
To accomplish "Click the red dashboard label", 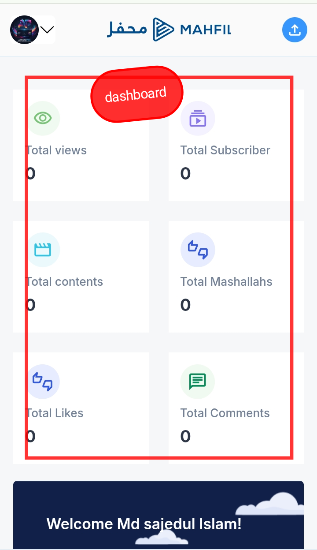I will (x=136, y=94).
